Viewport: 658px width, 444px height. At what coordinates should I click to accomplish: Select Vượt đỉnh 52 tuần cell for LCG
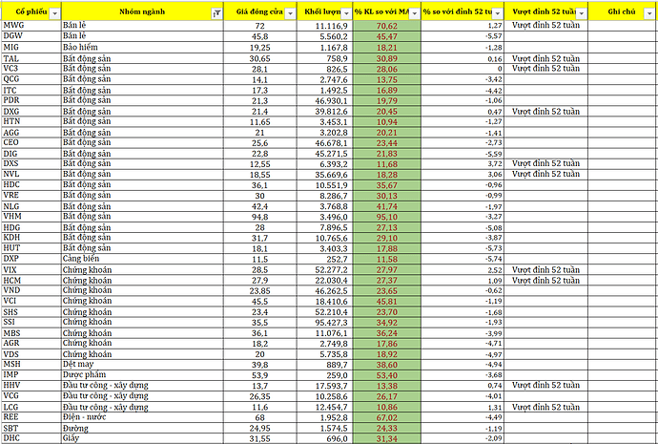pos(546,407)
